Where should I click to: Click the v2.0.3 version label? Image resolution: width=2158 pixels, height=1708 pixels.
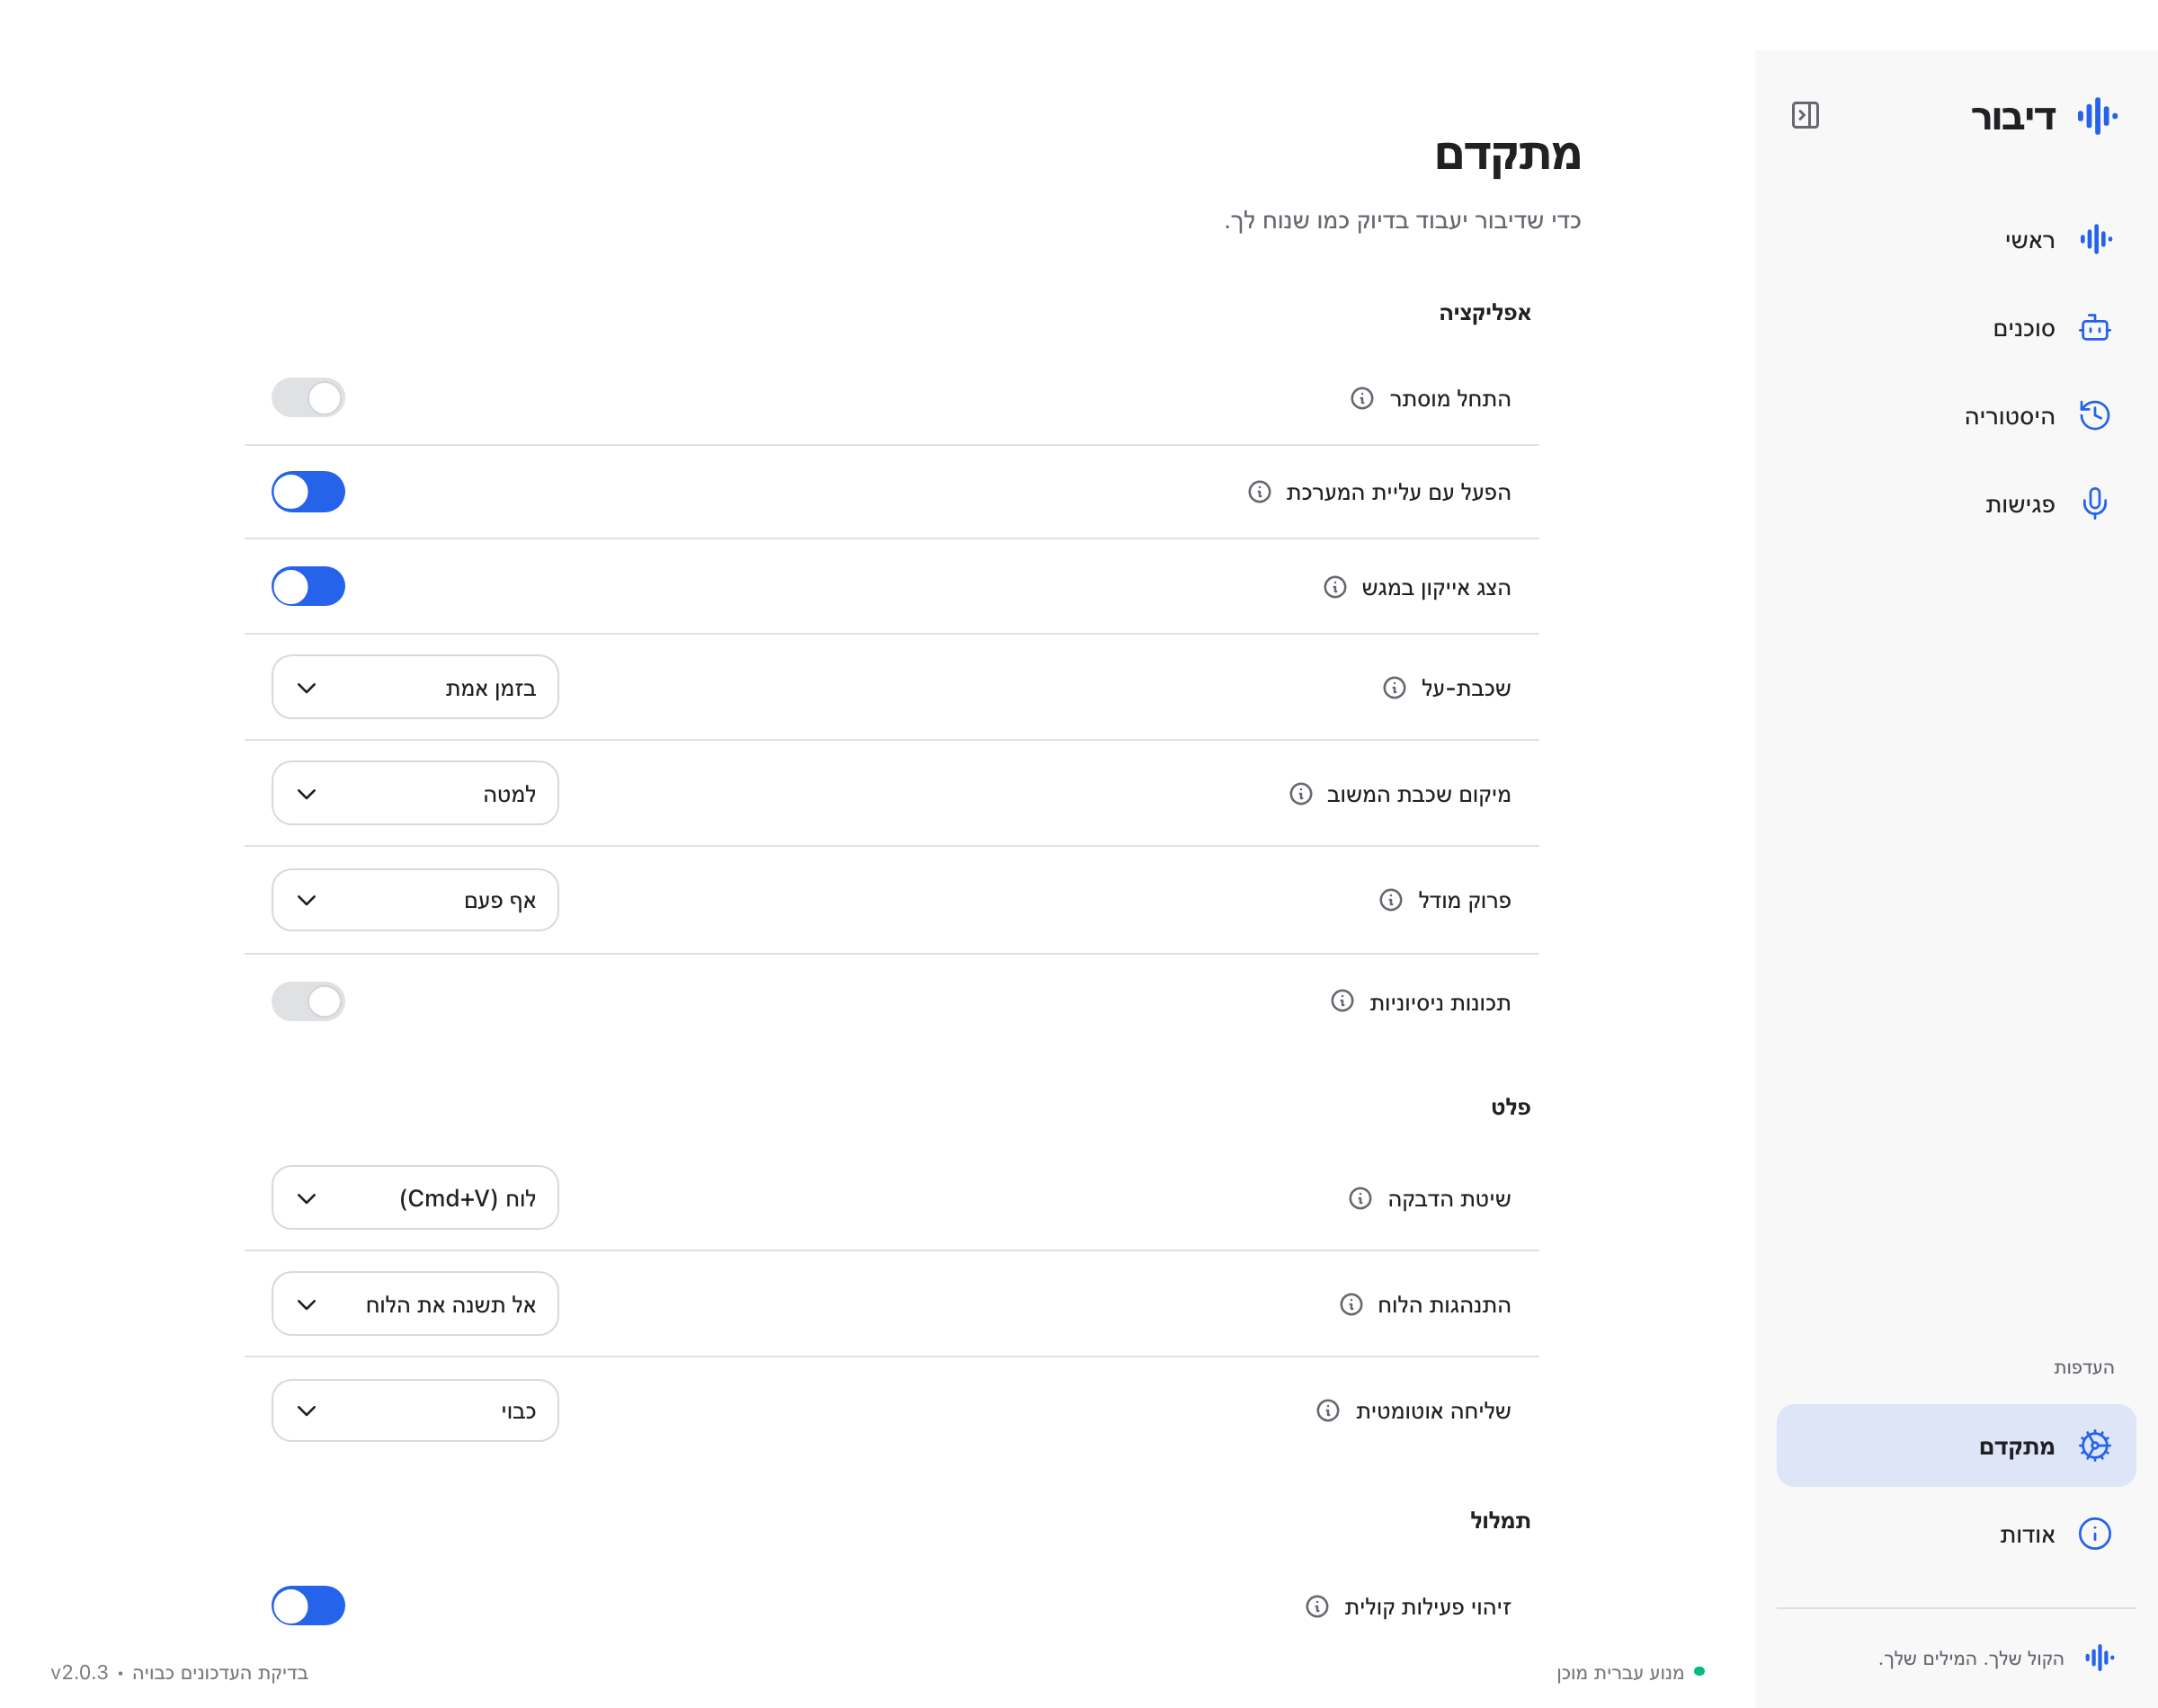[x=79, y=1672]
